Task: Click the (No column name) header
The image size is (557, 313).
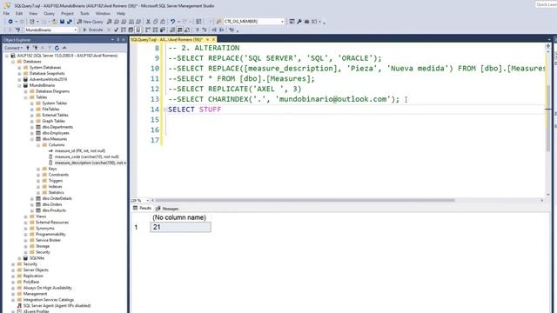Action: pyautogui.click(x=179, y=217)
